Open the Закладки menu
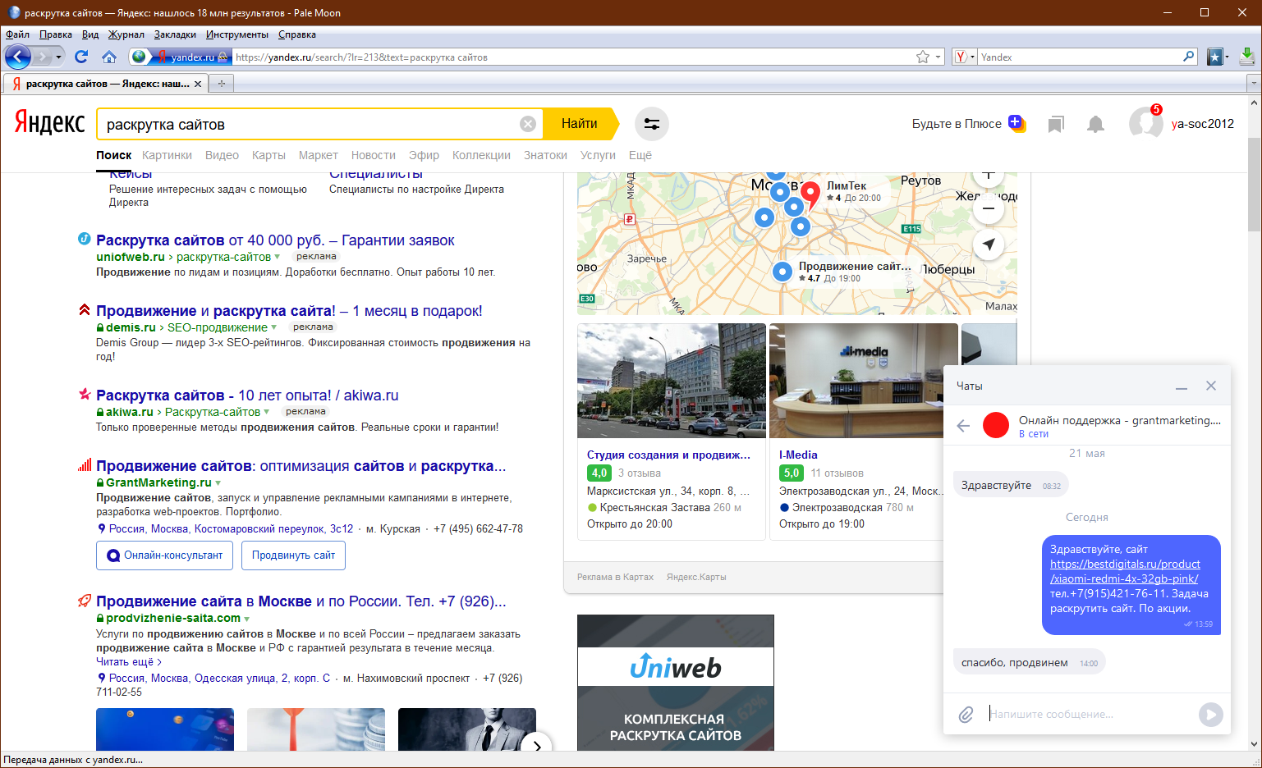 coord(175,34)
